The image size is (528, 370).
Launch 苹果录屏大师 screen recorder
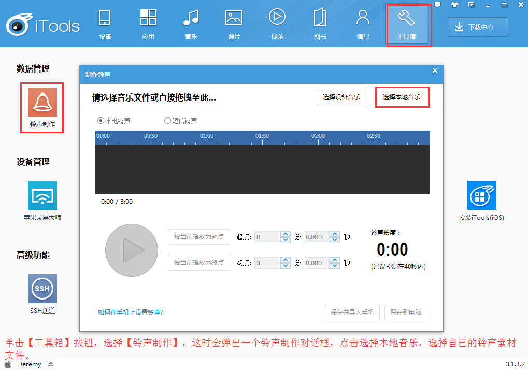(x=42, y=201)
